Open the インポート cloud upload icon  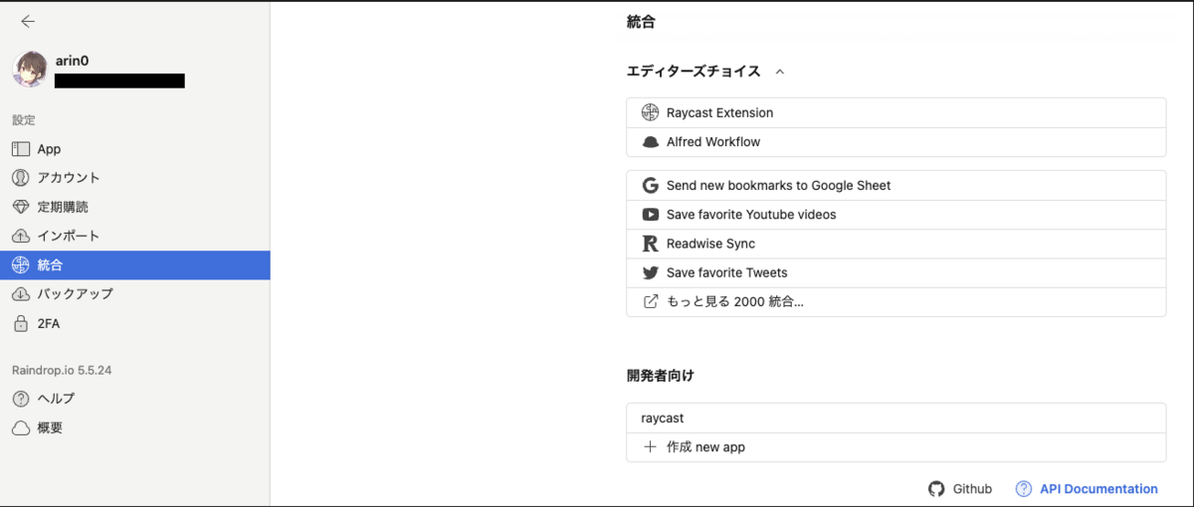click(x=21, y=236)
